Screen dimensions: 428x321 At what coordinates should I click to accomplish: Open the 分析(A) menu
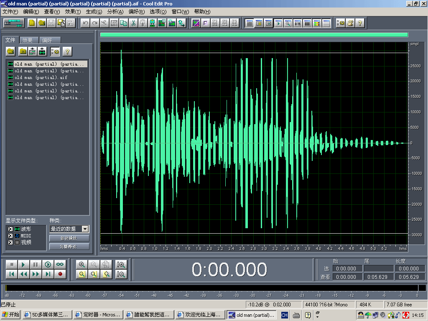(115, 11)
